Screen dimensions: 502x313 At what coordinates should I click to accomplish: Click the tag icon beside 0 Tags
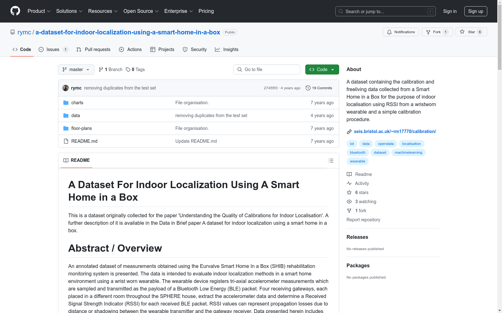[128, 69]
